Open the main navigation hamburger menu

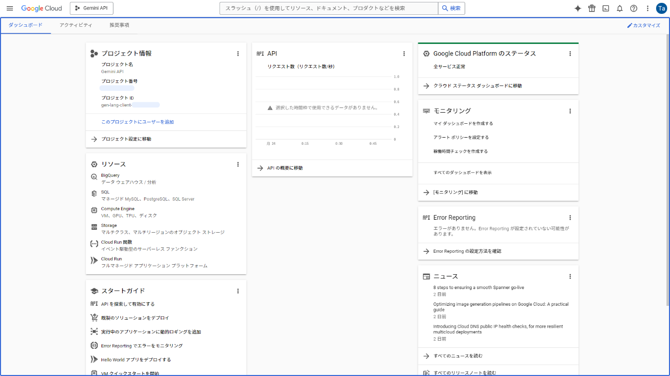coord(10,8)
